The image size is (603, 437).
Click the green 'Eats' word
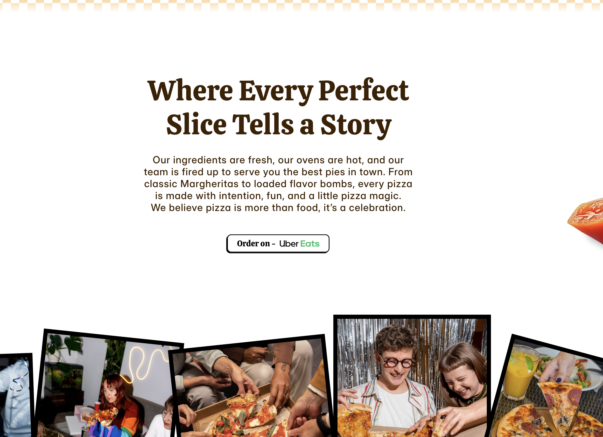310,244
